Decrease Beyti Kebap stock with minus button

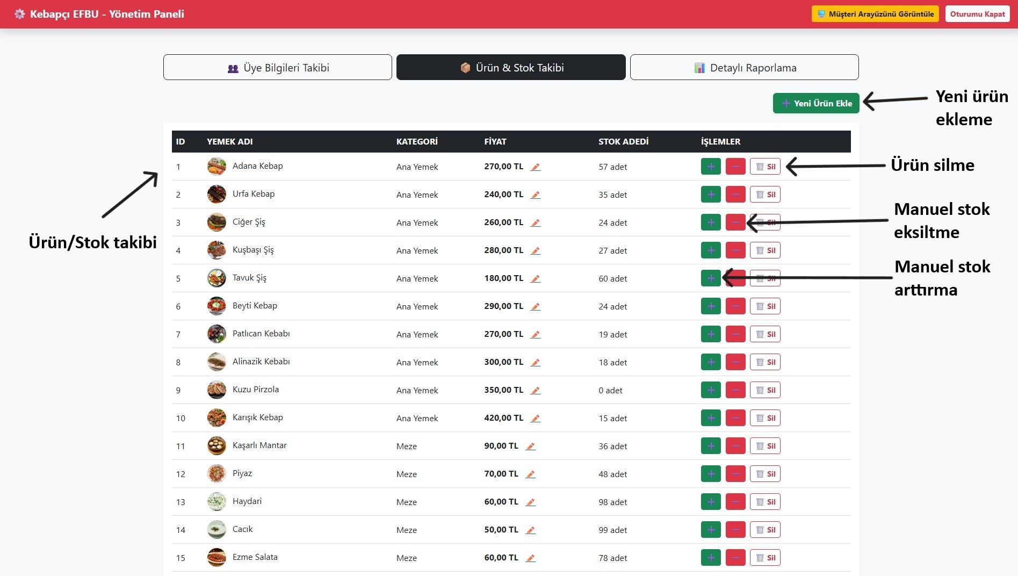click(x=735, y=306)
